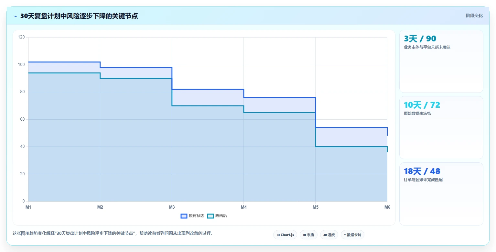Click the M5 x-axis label
The image size is (496, 252).
point(315,207)
